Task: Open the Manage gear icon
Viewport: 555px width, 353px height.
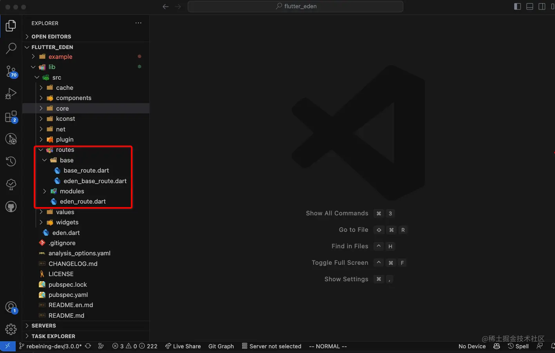Action: pos(11,329)
